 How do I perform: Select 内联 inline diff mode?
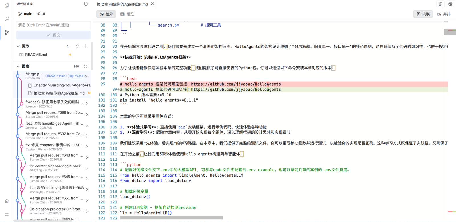click(x=423, y=14)
